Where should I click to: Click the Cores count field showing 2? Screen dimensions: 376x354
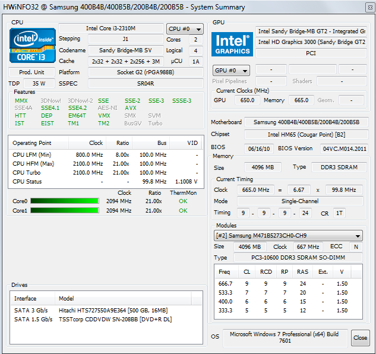coord(195,40)
